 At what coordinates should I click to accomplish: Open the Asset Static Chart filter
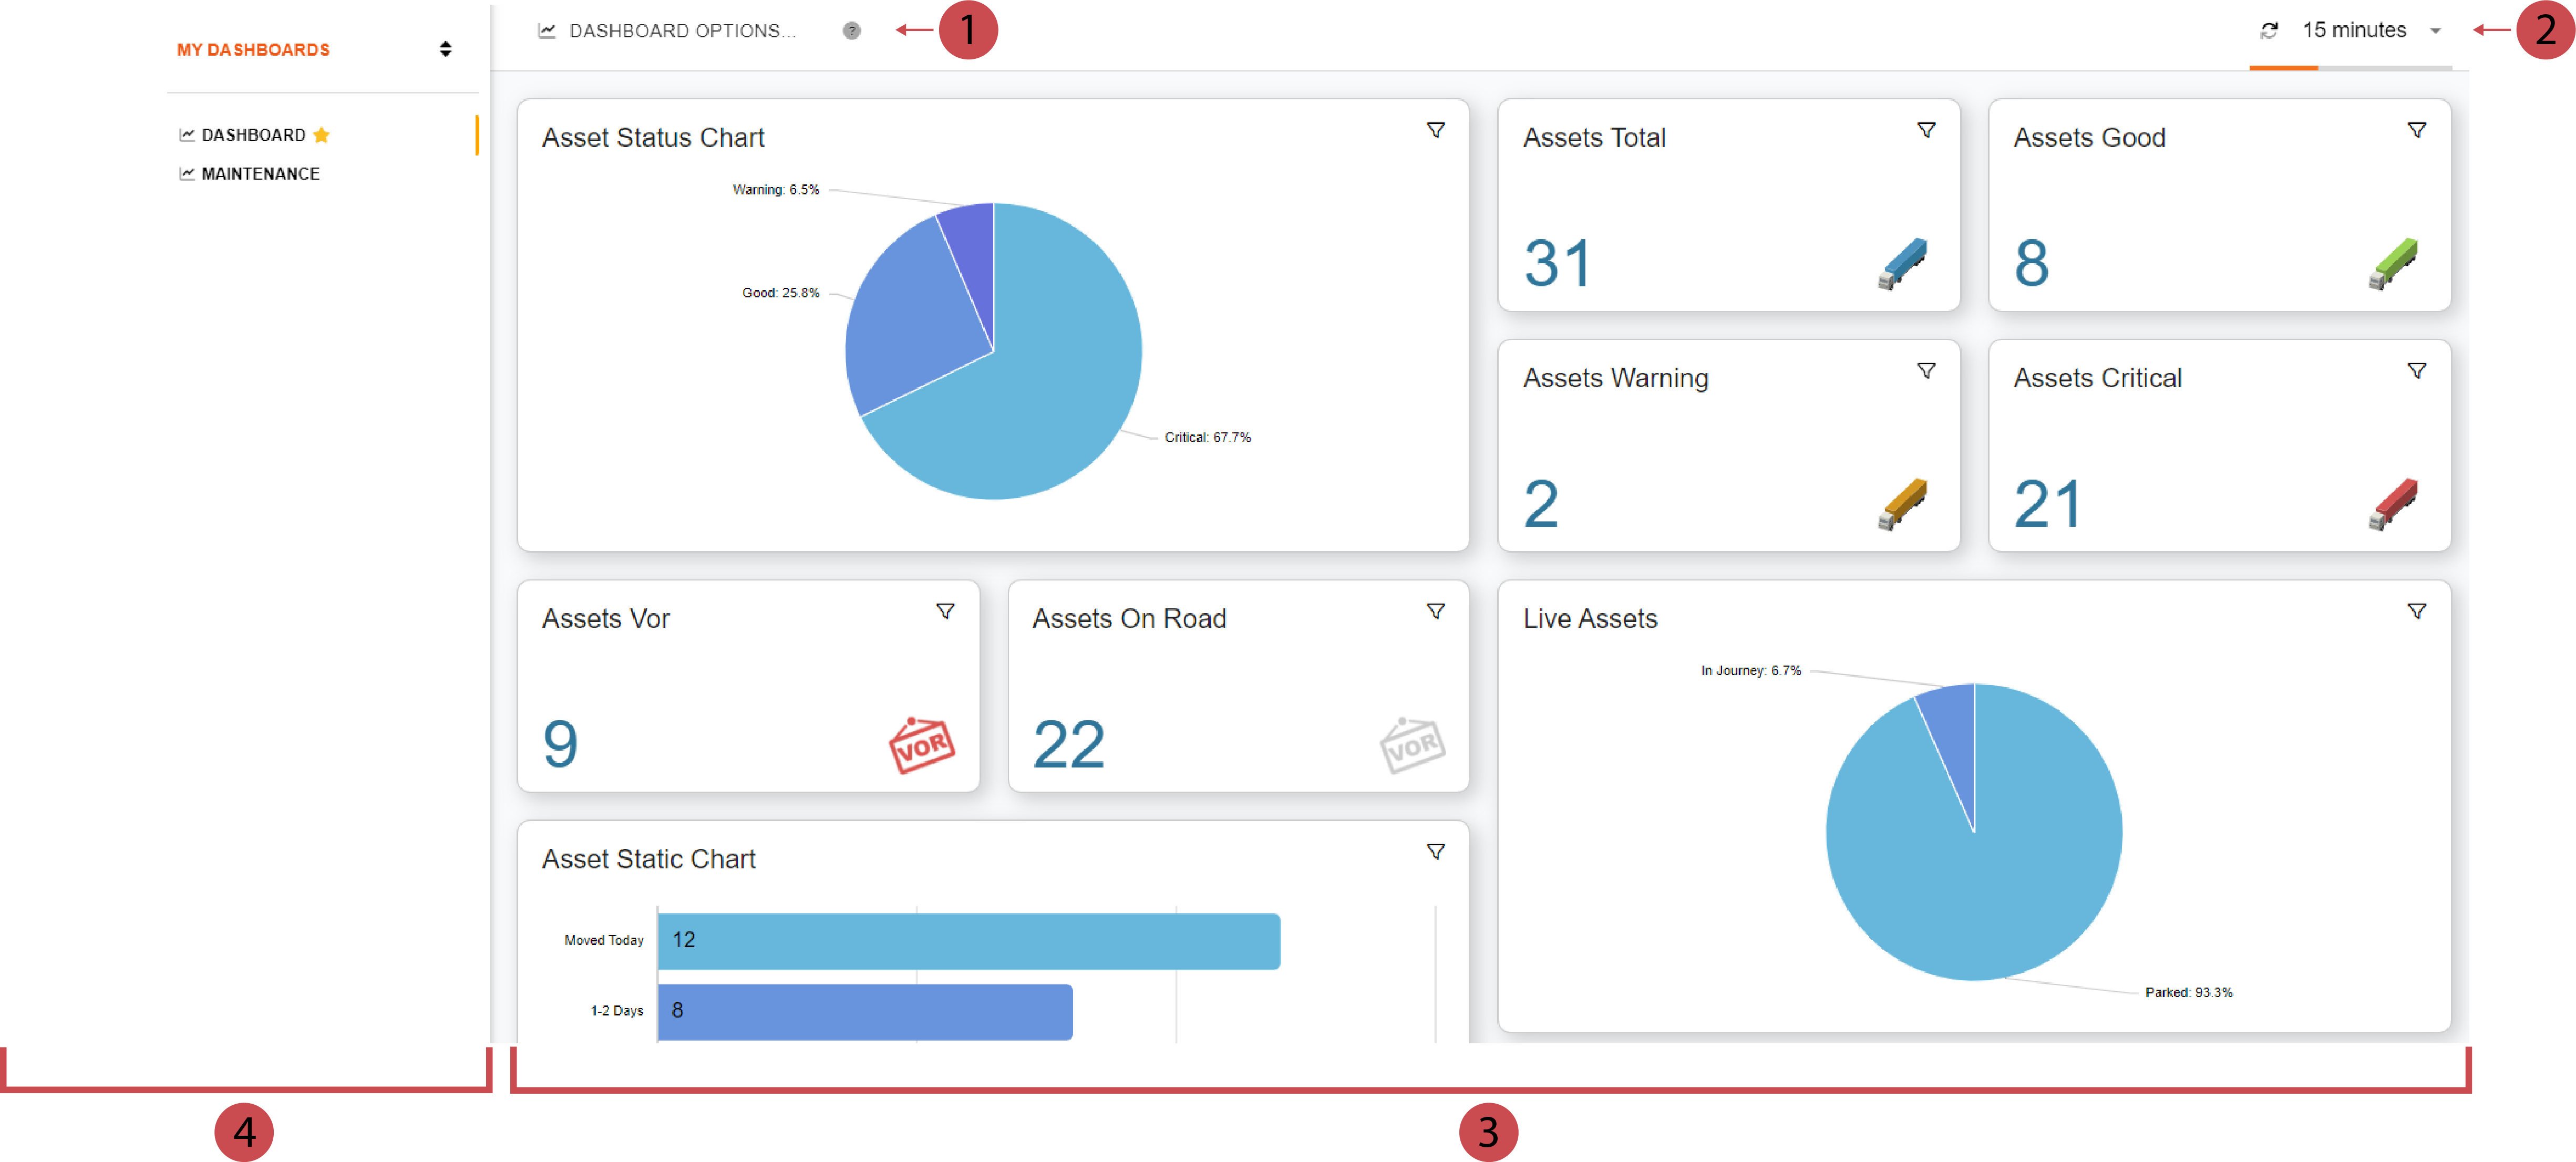pyautogui.click(x=1435, y=852)
